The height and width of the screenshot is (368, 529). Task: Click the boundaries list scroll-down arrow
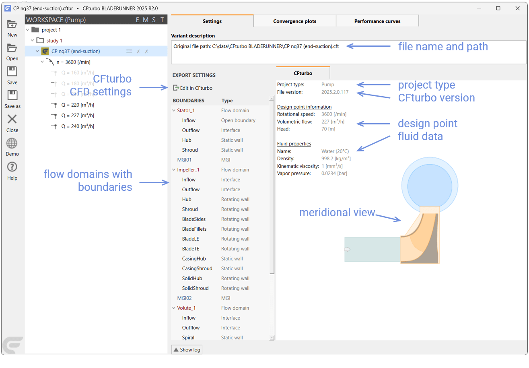[272, 338]
